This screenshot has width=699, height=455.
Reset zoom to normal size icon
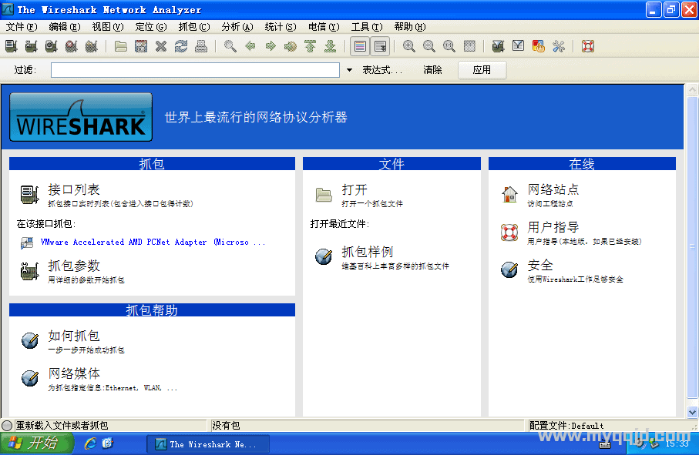449,46
